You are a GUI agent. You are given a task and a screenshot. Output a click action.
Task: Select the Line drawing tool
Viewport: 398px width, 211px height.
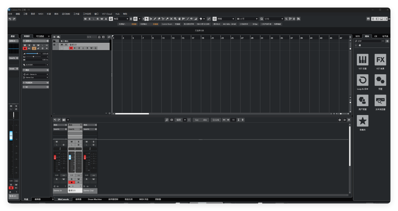(188, 19)
